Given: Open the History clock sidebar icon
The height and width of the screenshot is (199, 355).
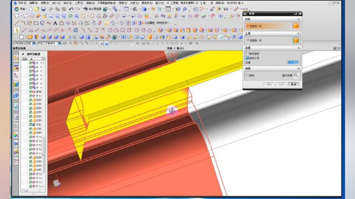Looking at the screenshot, I should tap(16, 117).
